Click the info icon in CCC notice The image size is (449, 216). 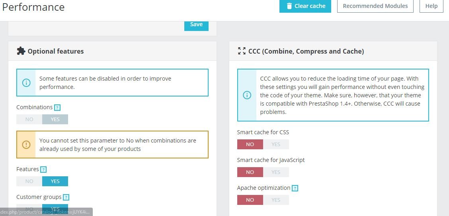(247, 95)
